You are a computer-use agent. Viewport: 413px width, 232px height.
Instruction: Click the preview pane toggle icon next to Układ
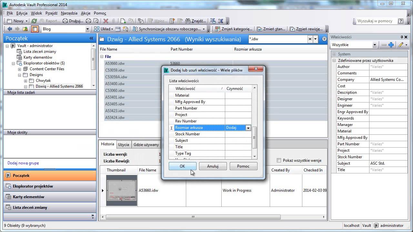pos(118,29)
